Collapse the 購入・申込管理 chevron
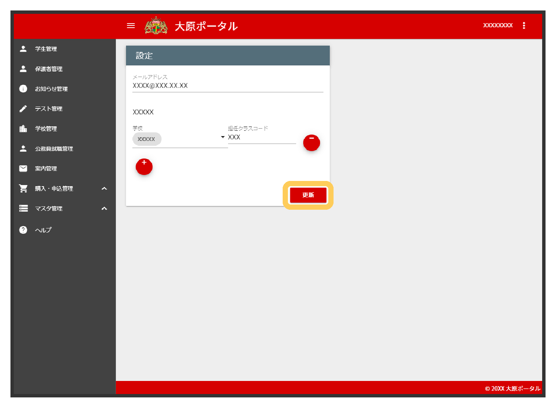Image resolution: width=556 pixels, height=406 pixels. [x=104, y=188]
